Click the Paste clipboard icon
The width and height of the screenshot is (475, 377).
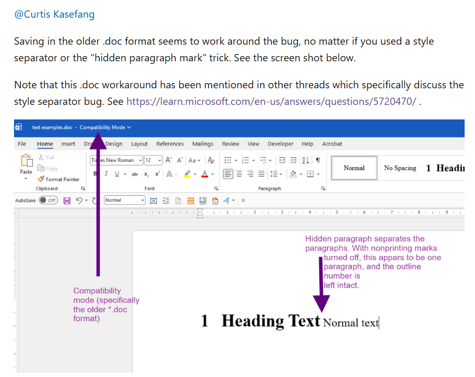tap(26, 160)
